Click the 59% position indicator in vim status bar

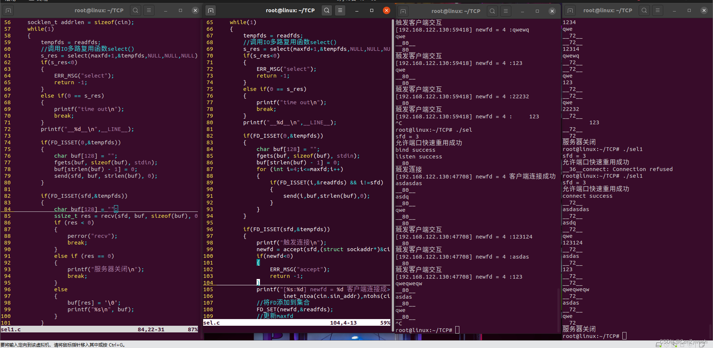click(385, 322)
